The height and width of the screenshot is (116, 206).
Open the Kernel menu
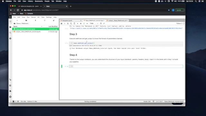point(33,17)
